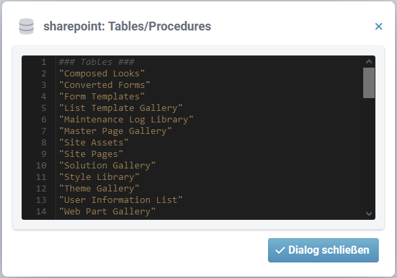Click the scrollbar up arrow in code view
This screenshot has width=397, height=278.
[369, 62]
